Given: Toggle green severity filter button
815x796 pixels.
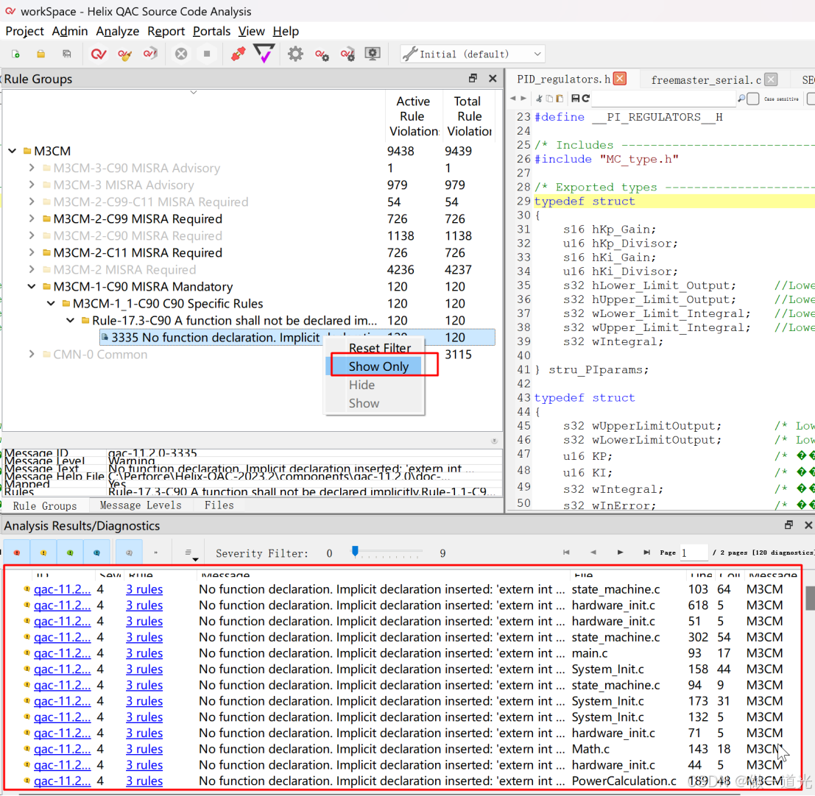Looking at the screenshot, I should click(x=70, y=553).
